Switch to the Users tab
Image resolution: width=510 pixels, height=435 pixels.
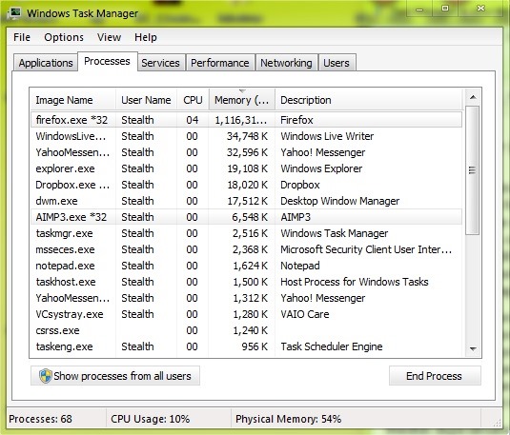pyautogui.click(x=337, y=63)
